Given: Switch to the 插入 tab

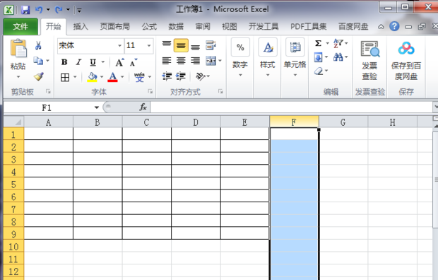Looking at the screenshot, I should [81, 27].
